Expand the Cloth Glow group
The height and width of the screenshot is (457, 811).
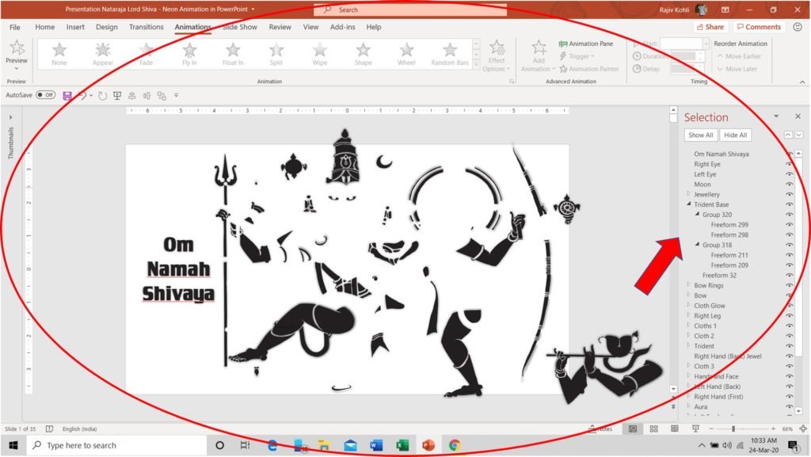coord(688,305)
